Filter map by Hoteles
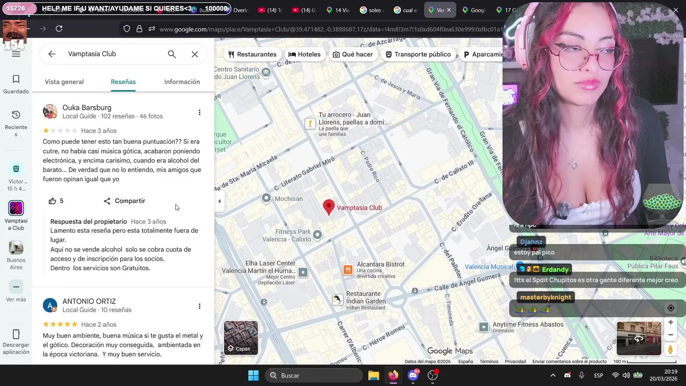 tap(304, 54)
